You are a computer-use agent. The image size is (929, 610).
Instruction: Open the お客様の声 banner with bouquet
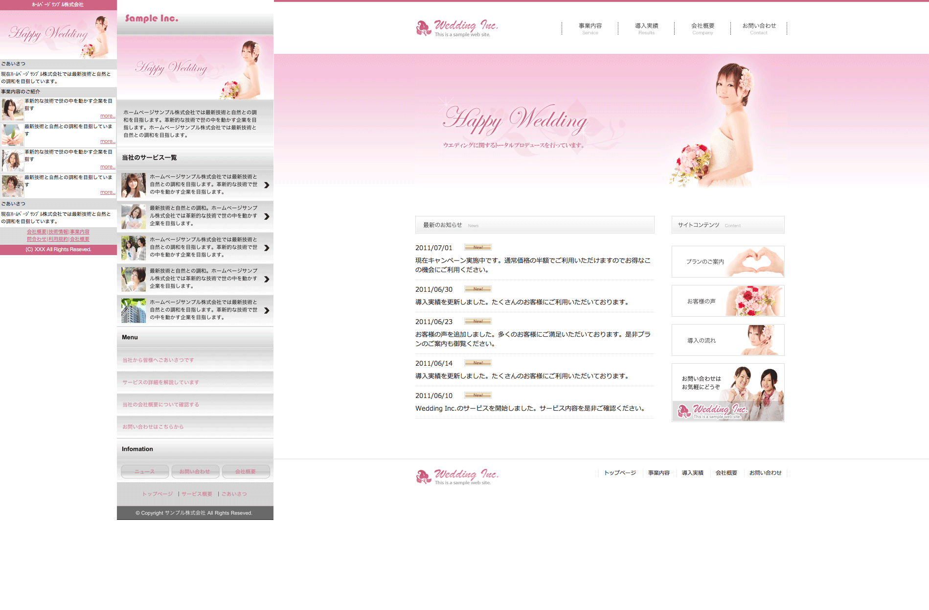pyautogui.click(x=728, y=301)
